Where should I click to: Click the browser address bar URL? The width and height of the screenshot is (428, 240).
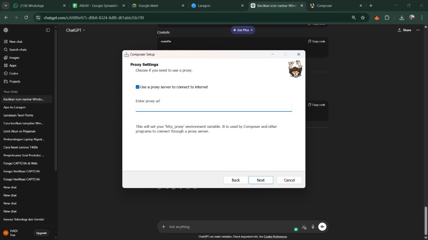point(94,17)
